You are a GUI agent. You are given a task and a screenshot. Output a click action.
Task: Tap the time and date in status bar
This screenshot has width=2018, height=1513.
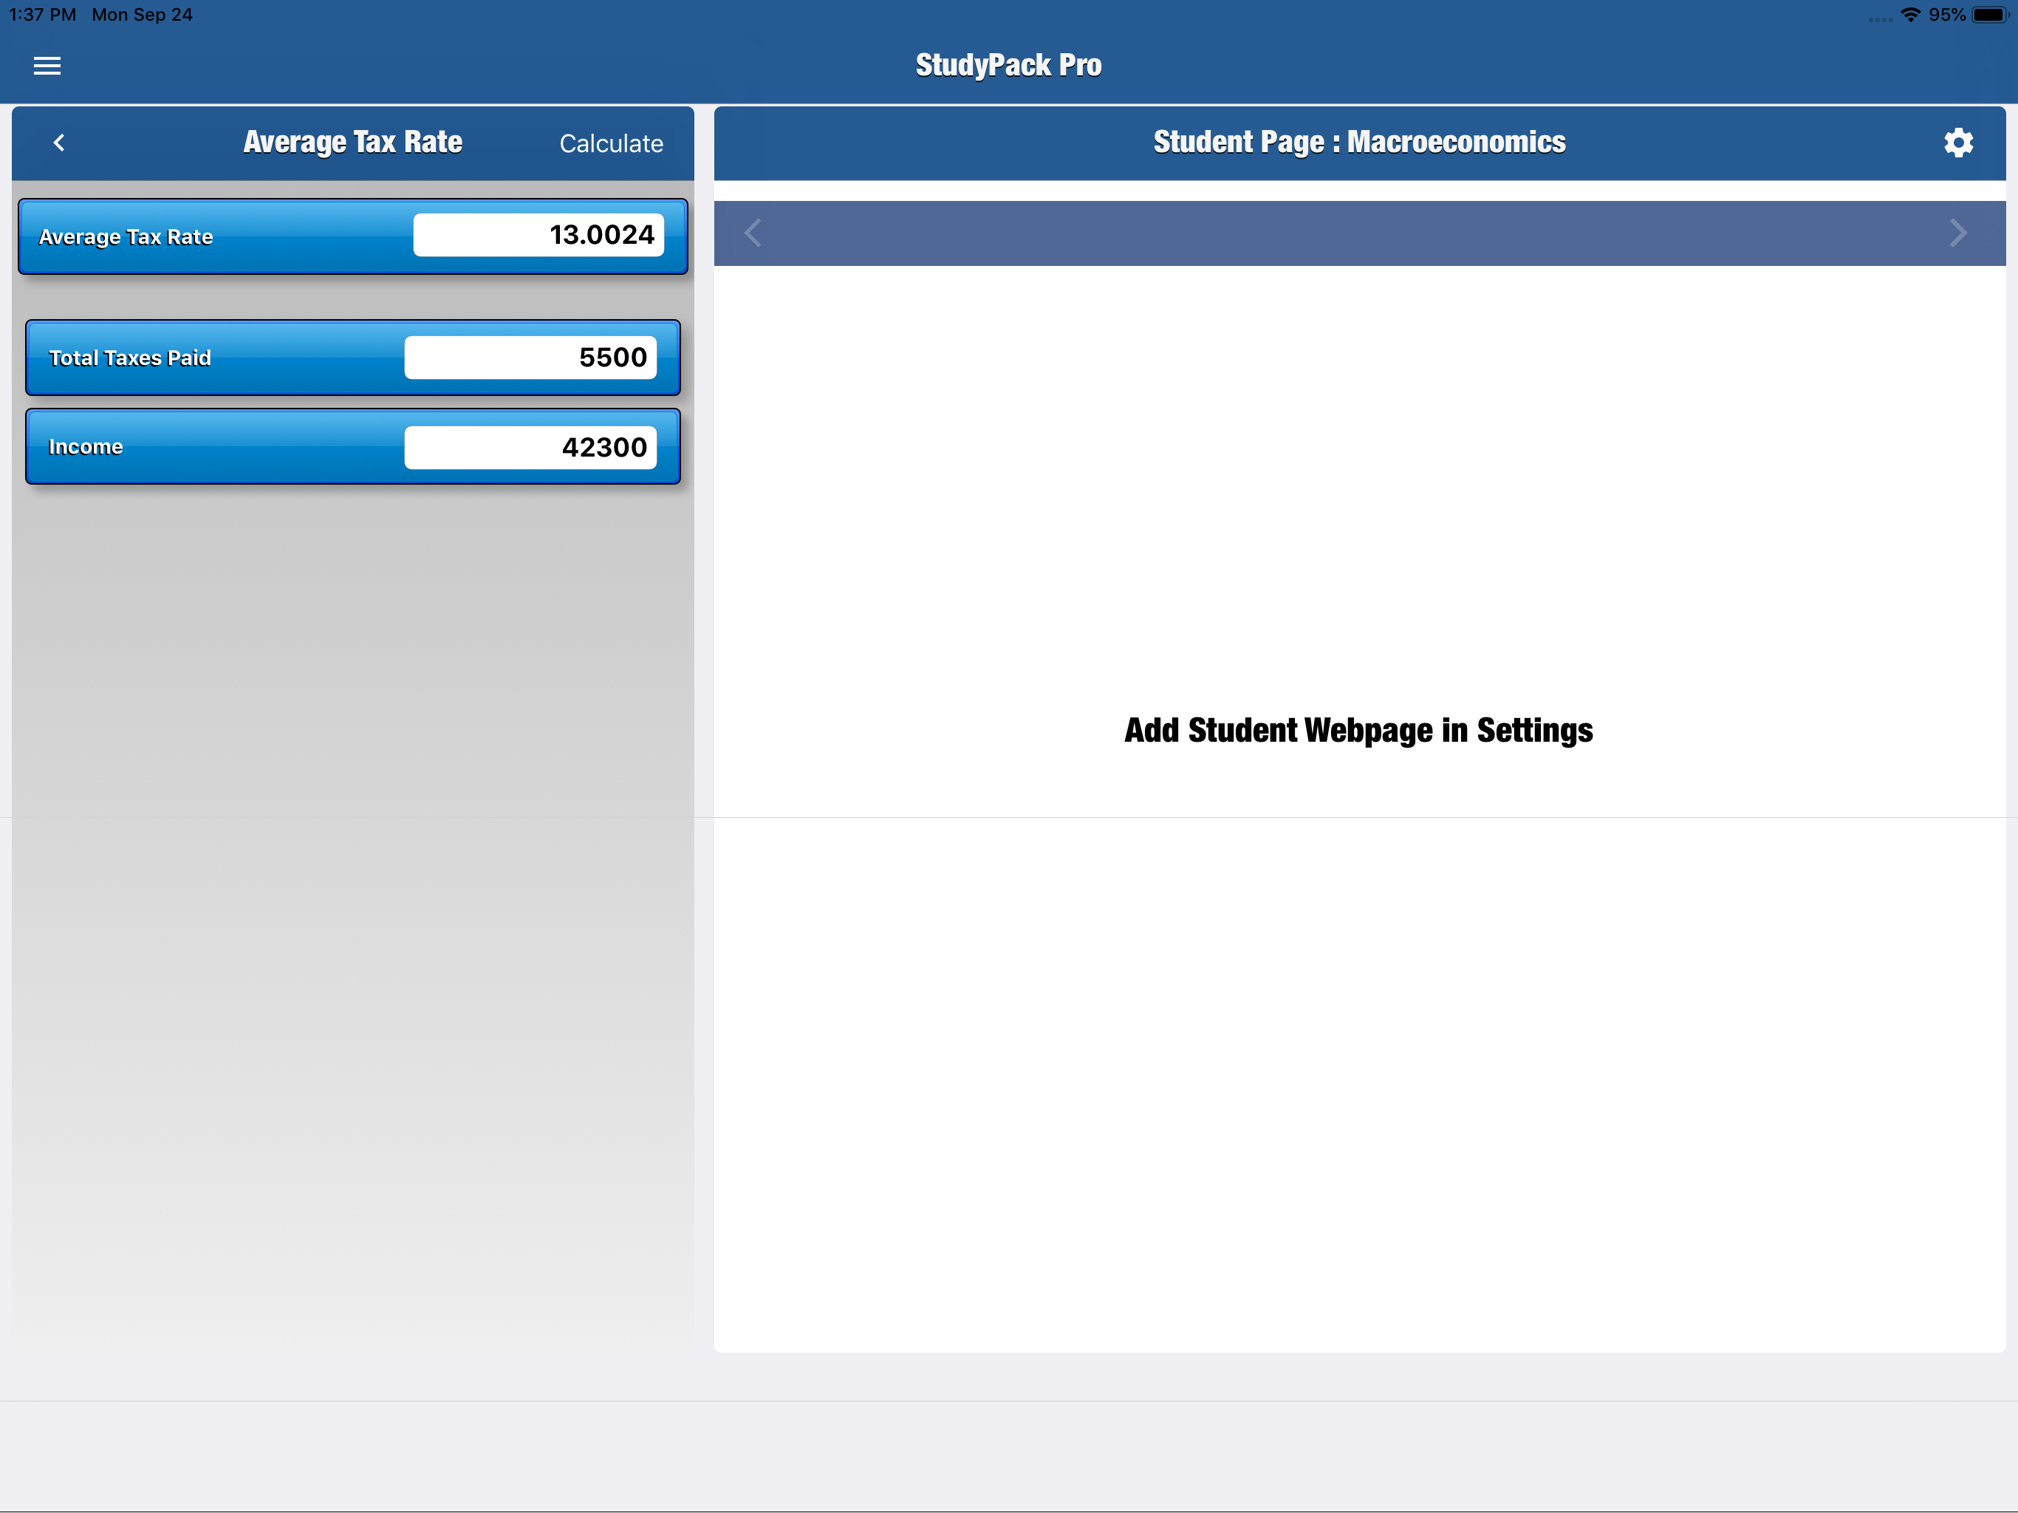100,15
